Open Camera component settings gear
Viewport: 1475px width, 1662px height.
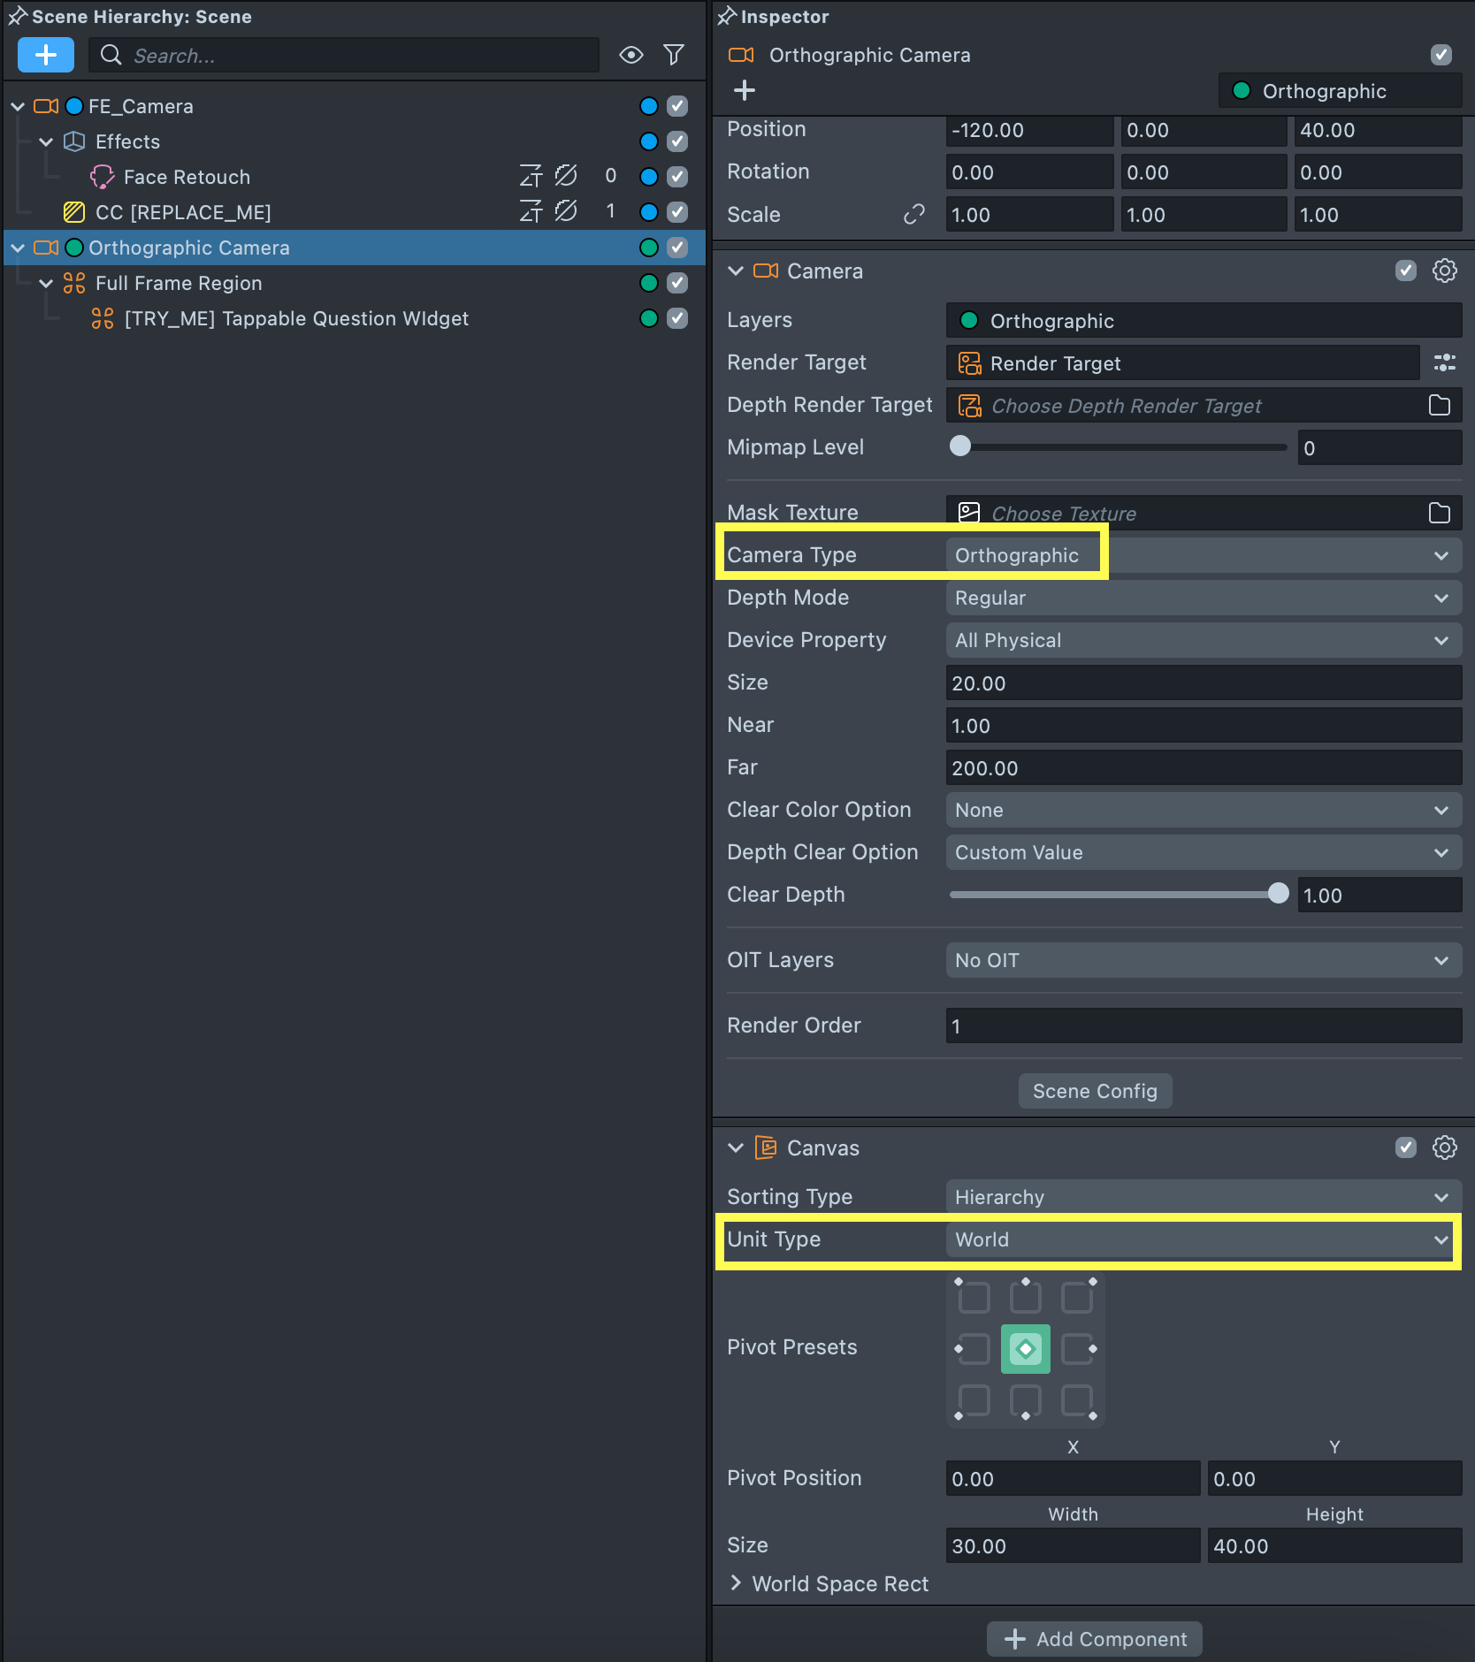[x=1444, y=271]
